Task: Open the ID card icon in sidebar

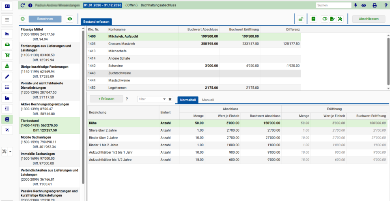Action: (7, 6)
